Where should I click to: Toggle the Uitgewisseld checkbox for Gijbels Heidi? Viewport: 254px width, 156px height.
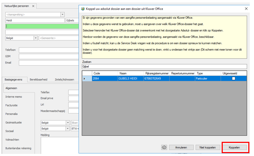[233, 79]
